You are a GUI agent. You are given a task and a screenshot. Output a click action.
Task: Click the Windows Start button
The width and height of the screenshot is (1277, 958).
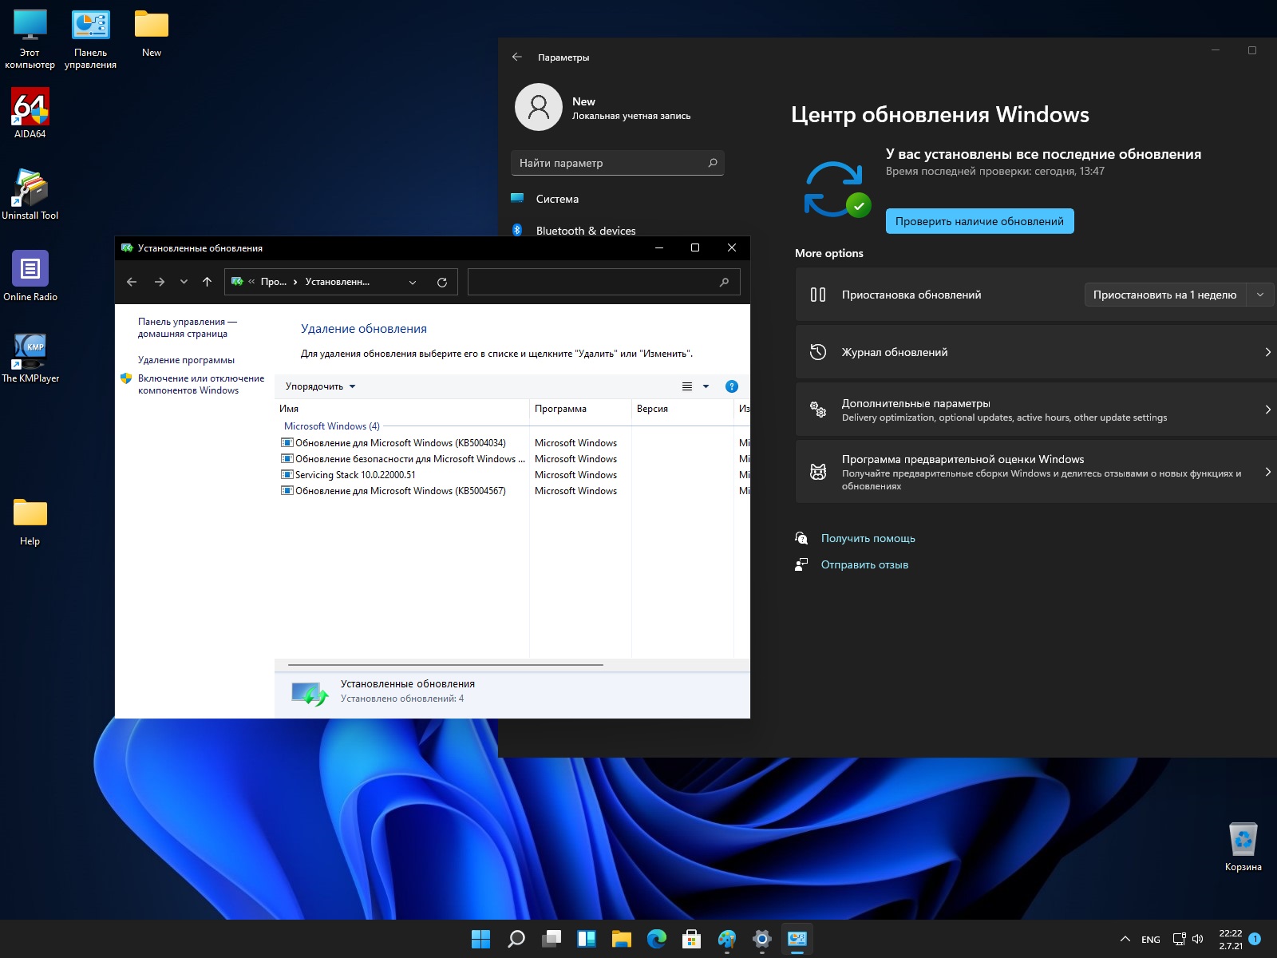(480, 939)
